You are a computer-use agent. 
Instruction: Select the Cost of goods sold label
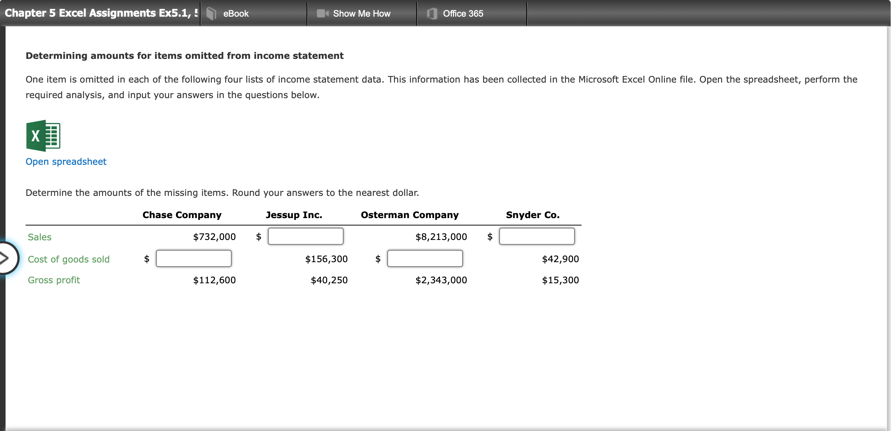(x=69, y=259)
